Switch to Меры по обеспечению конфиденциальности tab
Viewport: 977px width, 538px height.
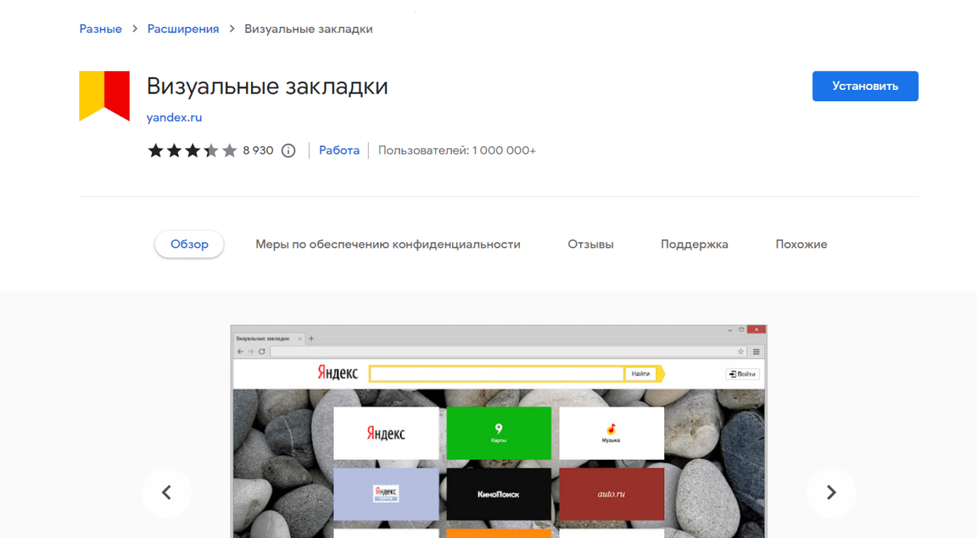[388, 245]
